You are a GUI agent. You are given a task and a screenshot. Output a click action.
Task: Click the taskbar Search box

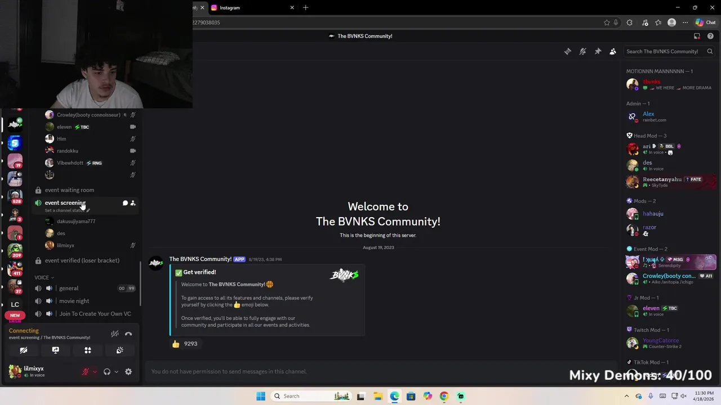click(311, 396)
